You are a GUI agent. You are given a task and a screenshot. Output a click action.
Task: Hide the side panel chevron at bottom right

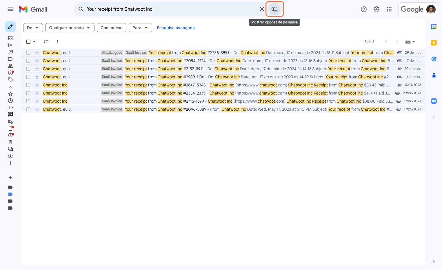(434, 262)
